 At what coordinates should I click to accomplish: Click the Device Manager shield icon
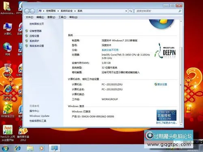pyautogui.click(x=27, y=31)
